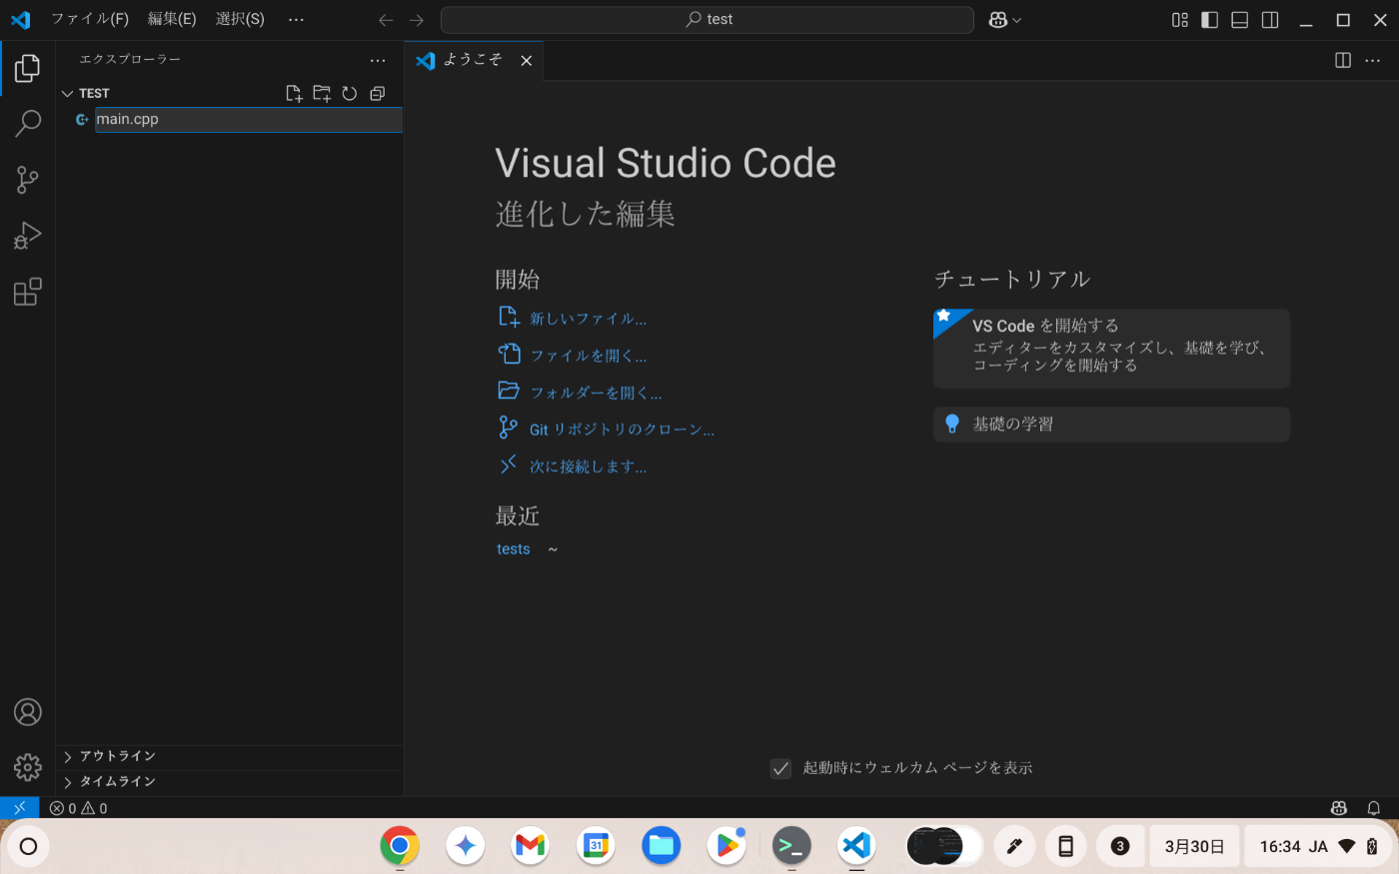
Task: Open the remote window indicator in status bar
Action: pos(19,808)
